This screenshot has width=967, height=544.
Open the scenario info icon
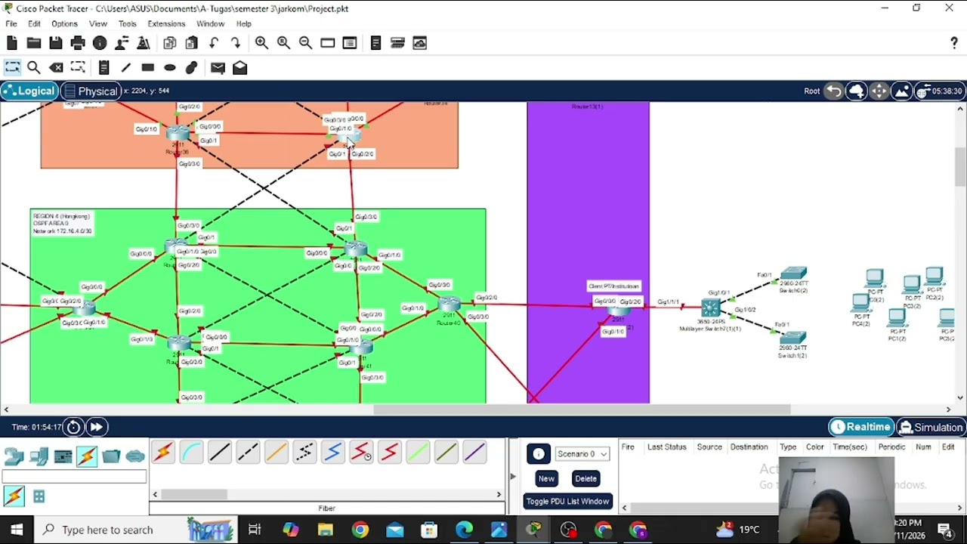click(539, 454)
